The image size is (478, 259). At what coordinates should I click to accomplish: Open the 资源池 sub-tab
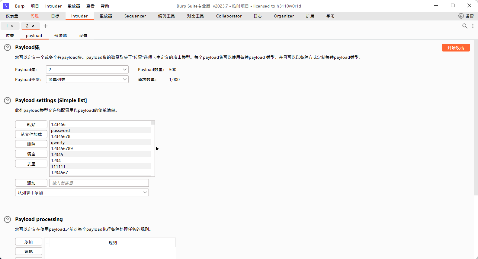pyautogui.click(x=60, y=36)
